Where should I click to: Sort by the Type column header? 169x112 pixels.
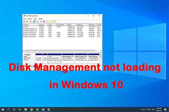(52, 25)
